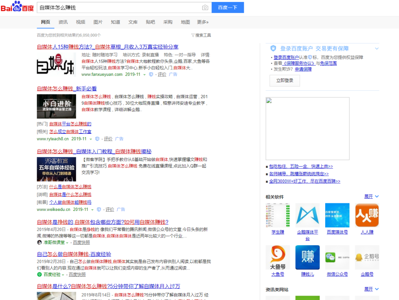Switch to the 贴吧 tab

[150, 22]
